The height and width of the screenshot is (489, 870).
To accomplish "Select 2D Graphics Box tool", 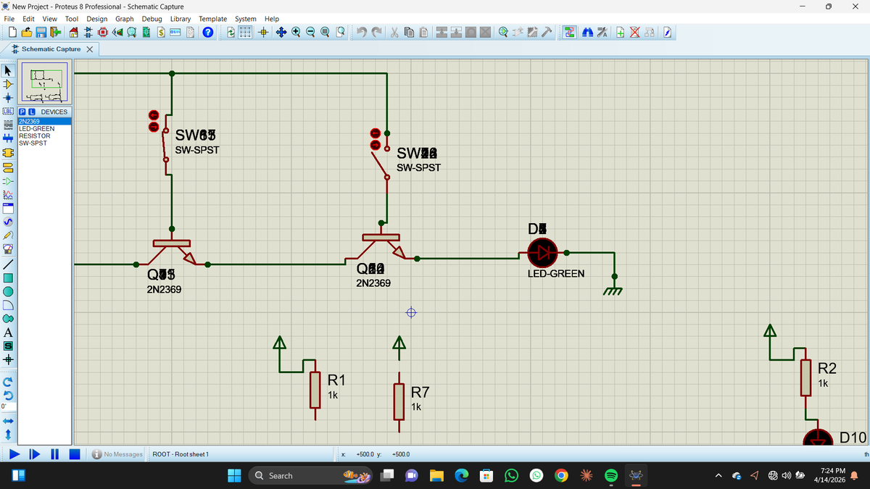I will click(x=8, y=277).
